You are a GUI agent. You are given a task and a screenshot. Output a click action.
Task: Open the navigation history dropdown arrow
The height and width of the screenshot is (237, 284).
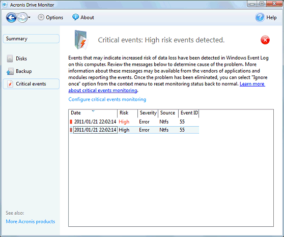pos(29,18)
